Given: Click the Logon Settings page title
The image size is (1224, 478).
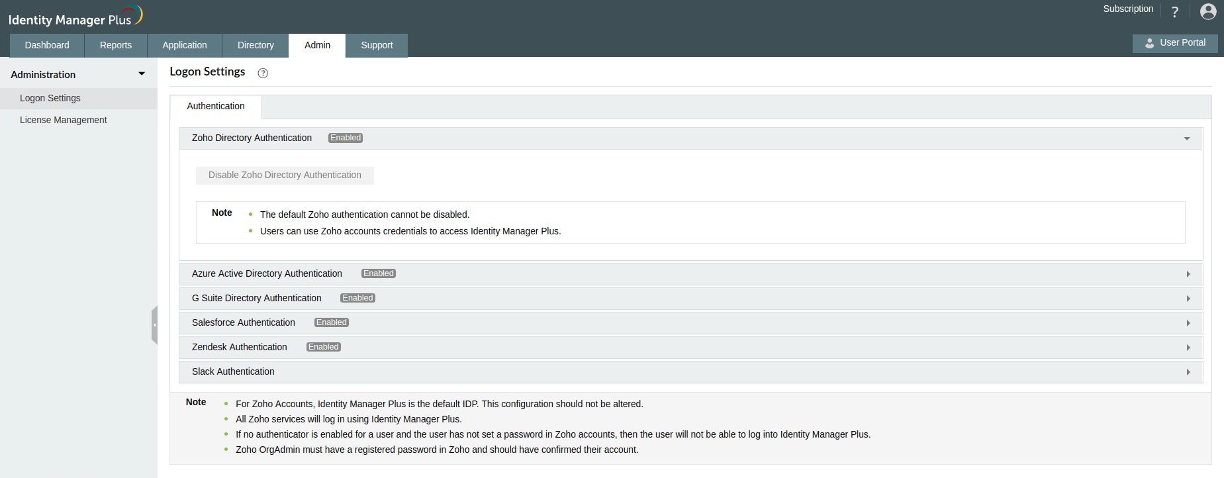Looking at the screenshot, I should (x=207, y=72).
